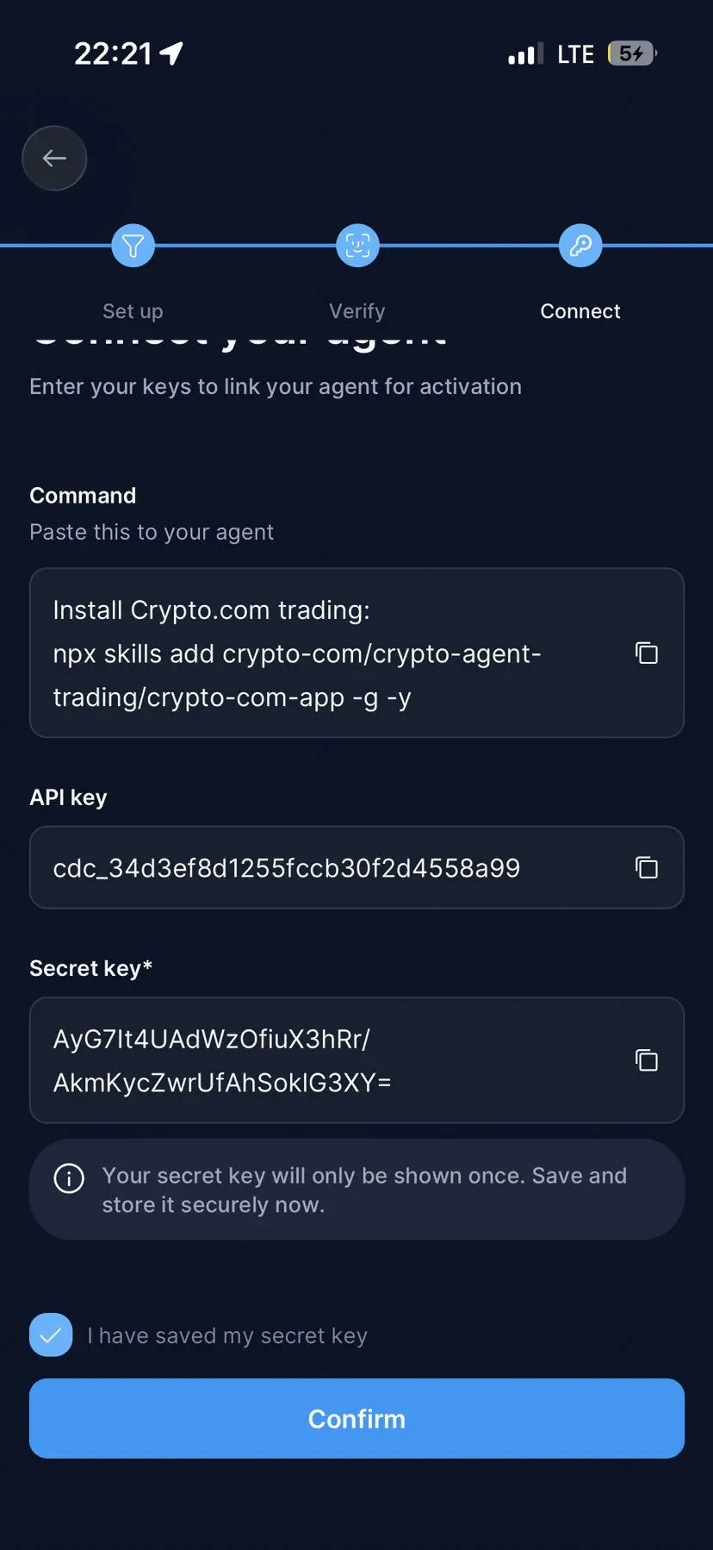This screenshot has height=1550, width=713.
Task: Open the Connect step label
Action: pyautogui.click(x=580, y=311)
